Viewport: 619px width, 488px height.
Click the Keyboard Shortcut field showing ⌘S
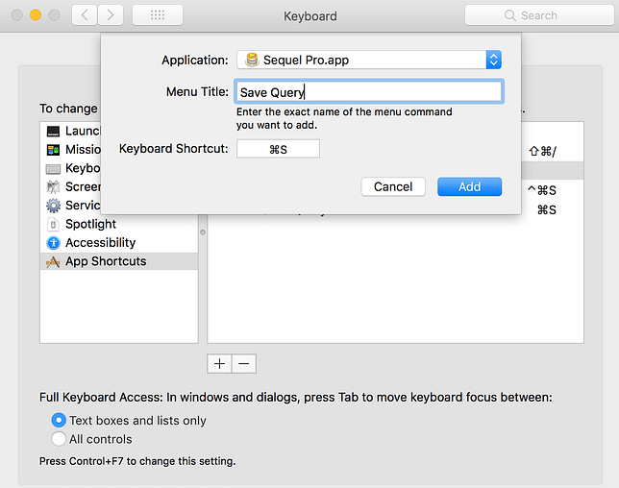(279, 149)
